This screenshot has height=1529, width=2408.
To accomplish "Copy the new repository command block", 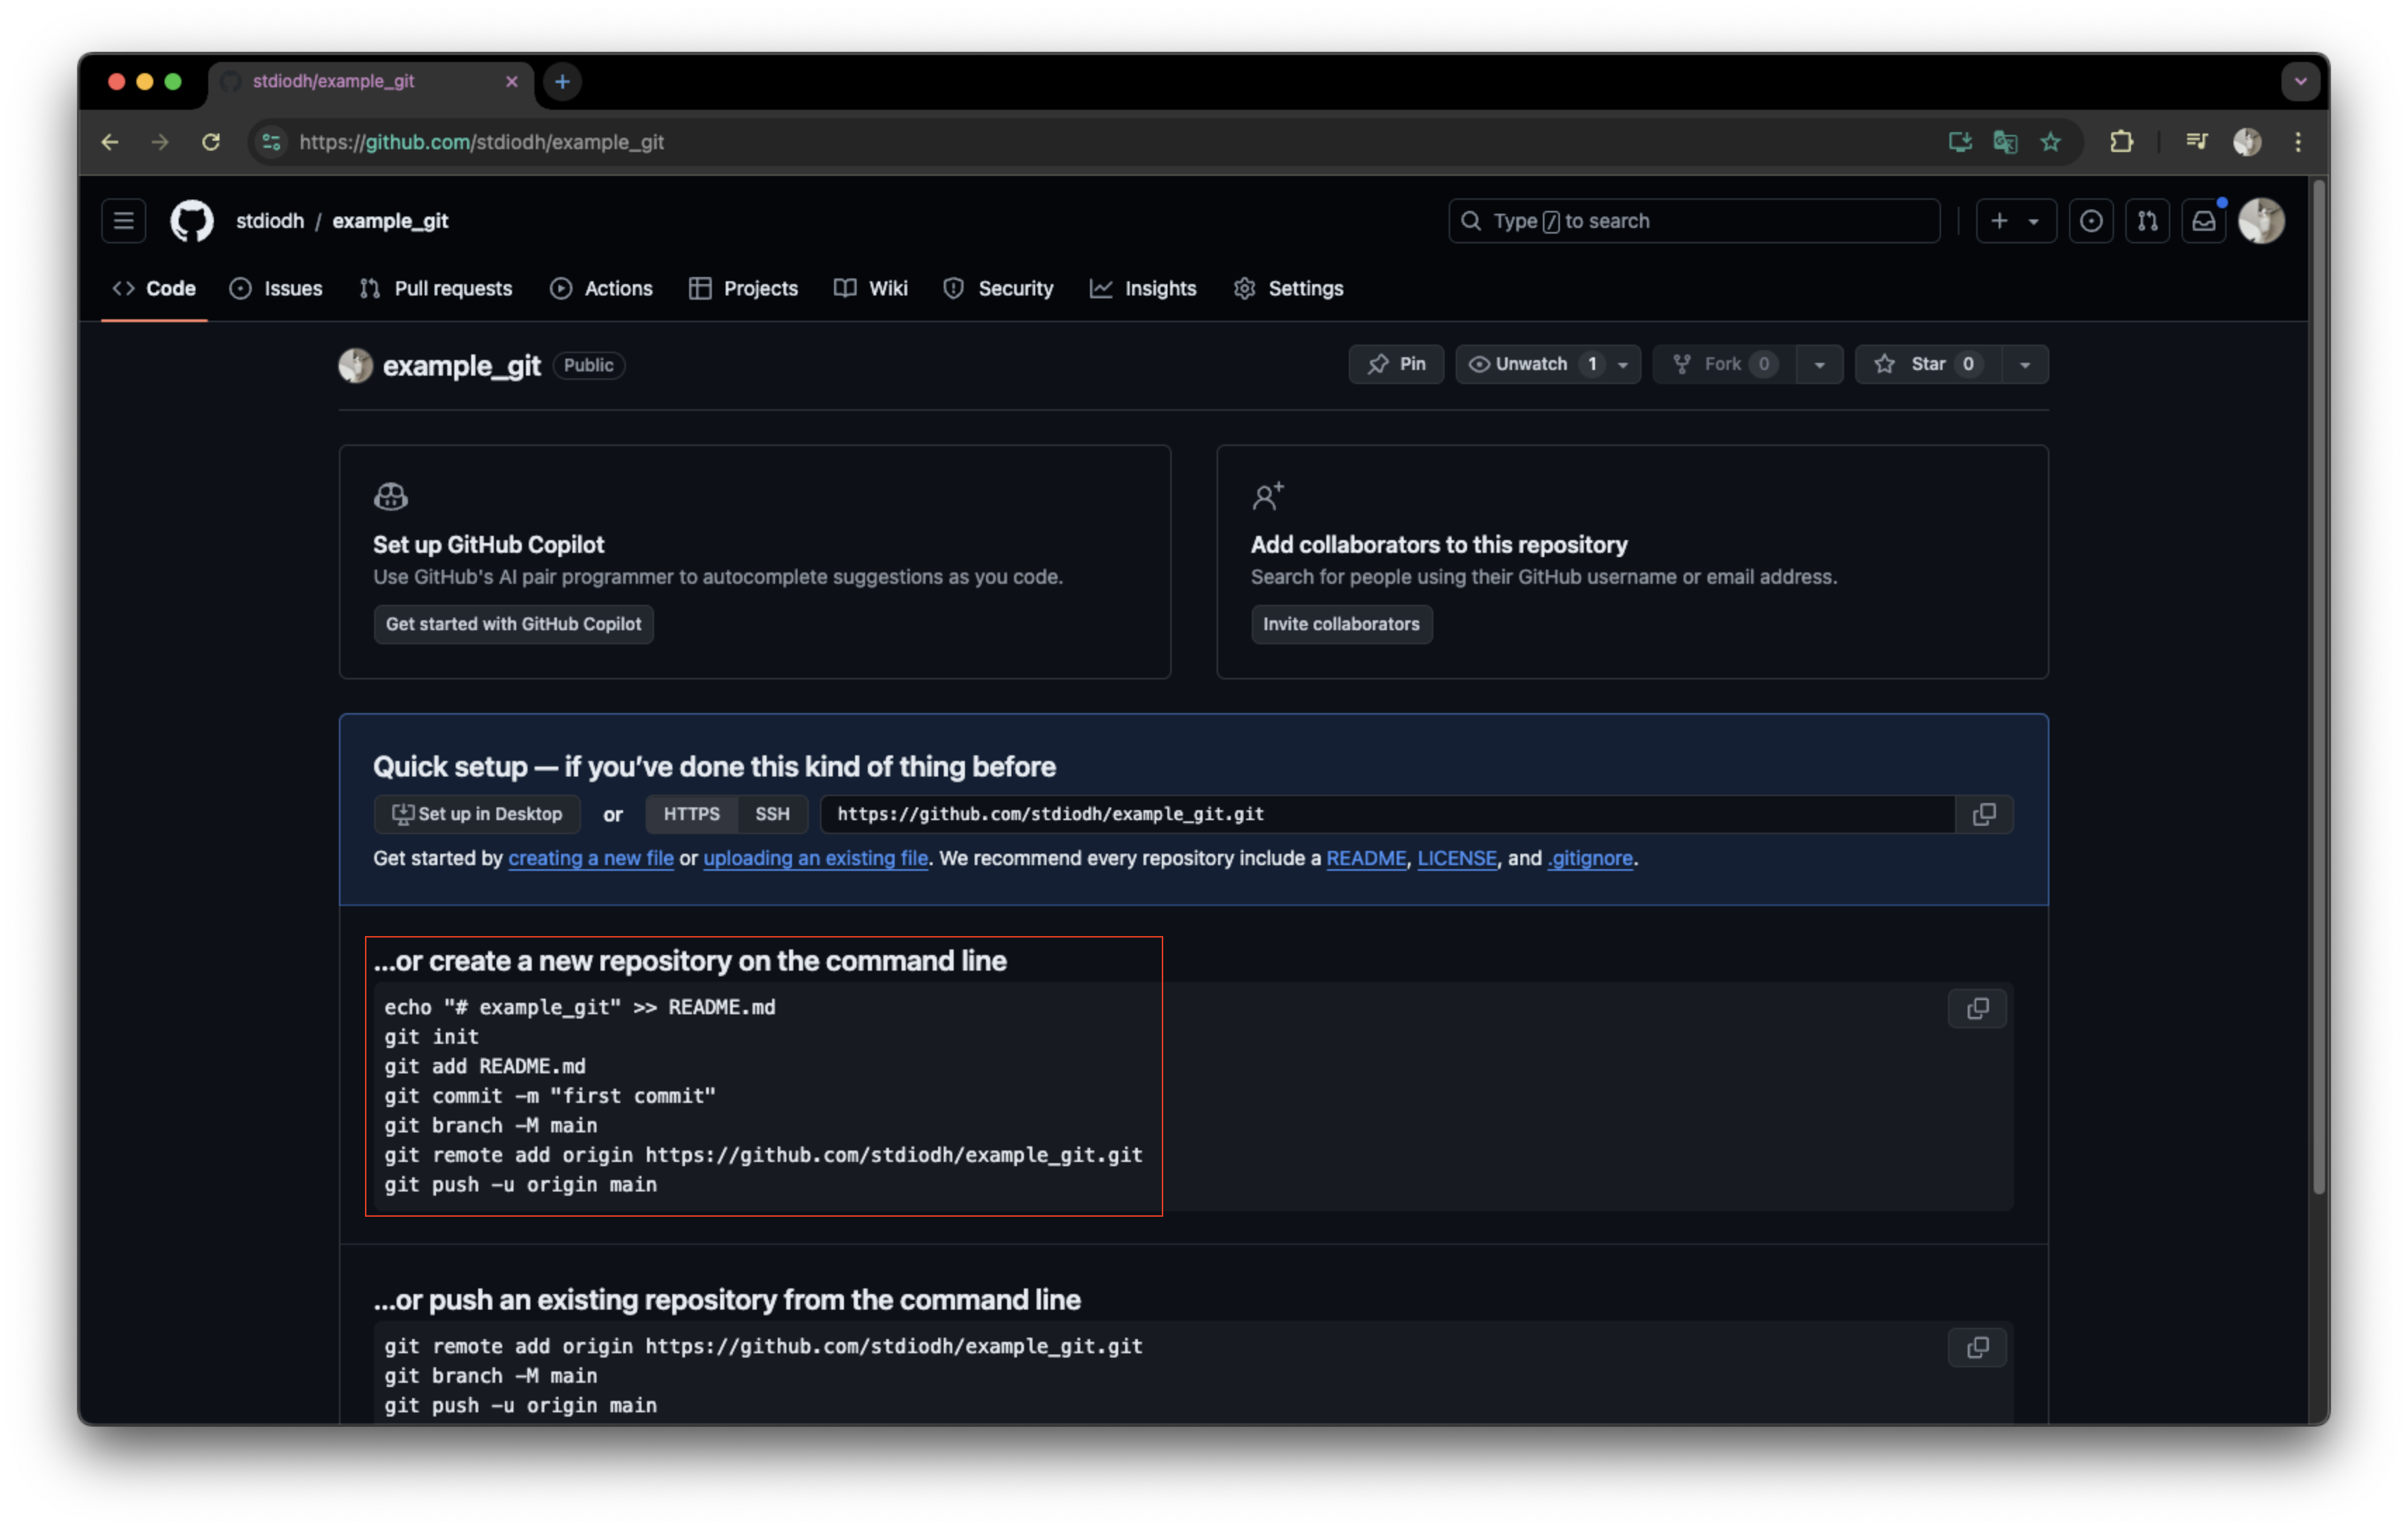I will click(1977, 1008).
